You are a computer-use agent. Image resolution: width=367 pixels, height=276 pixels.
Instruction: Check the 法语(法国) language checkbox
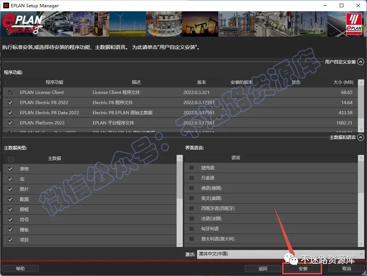tap(191, 218)
